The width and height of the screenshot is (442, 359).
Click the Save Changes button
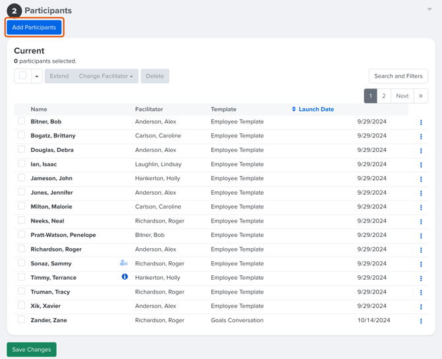tap(32, 349)
